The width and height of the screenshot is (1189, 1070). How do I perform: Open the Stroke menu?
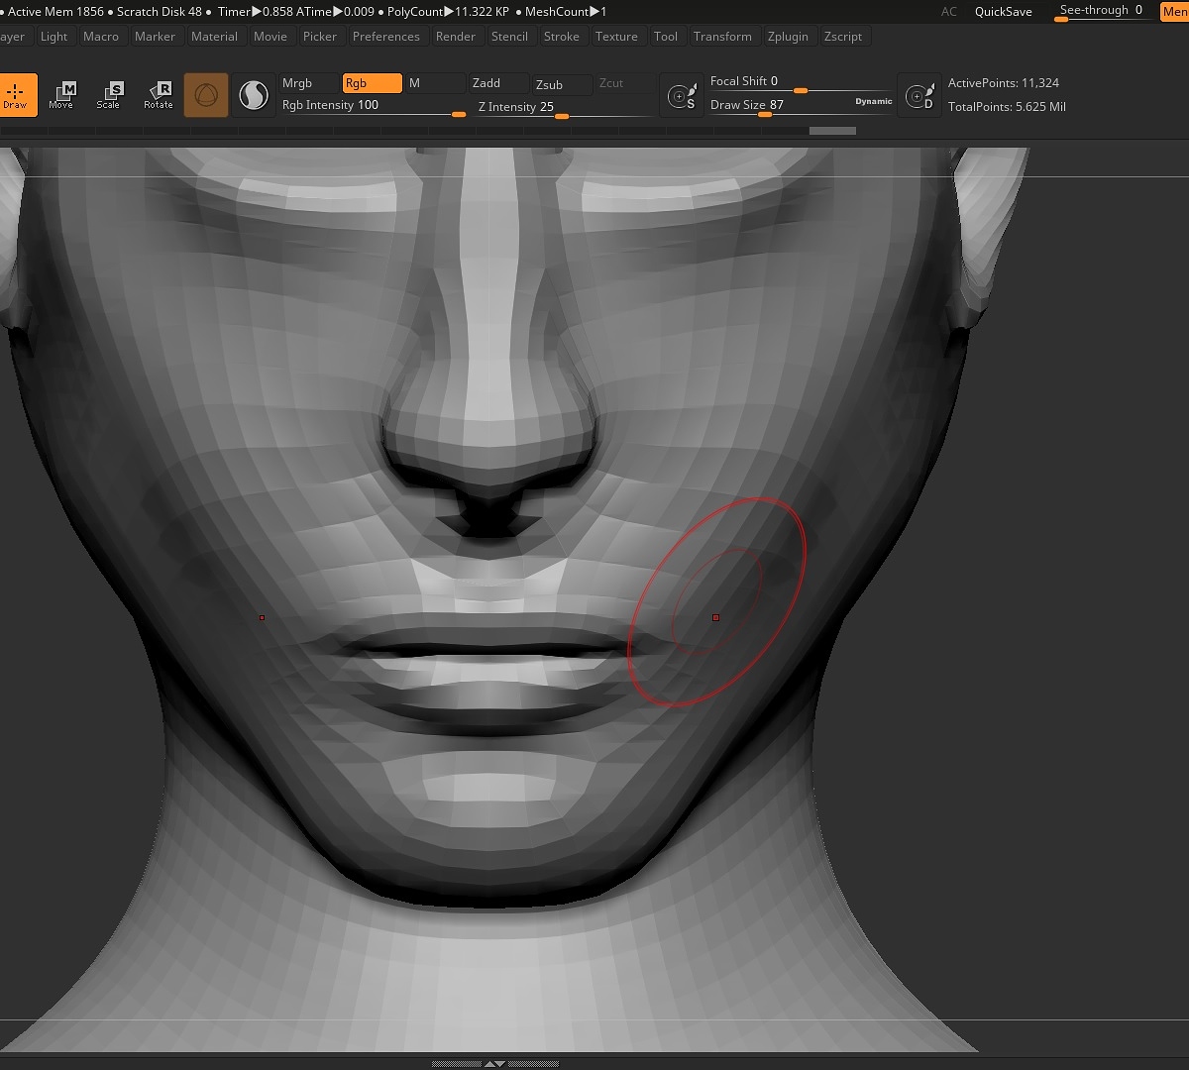pos(561,37)
